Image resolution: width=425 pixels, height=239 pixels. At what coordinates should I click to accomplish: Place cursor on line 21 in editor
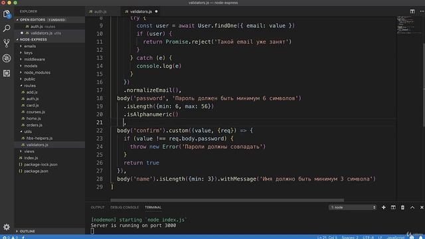click(254, 122)
